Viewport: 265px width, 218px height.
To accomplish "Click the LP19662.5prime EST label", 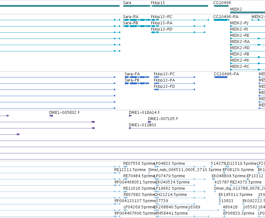I will [x=169, y=188].
